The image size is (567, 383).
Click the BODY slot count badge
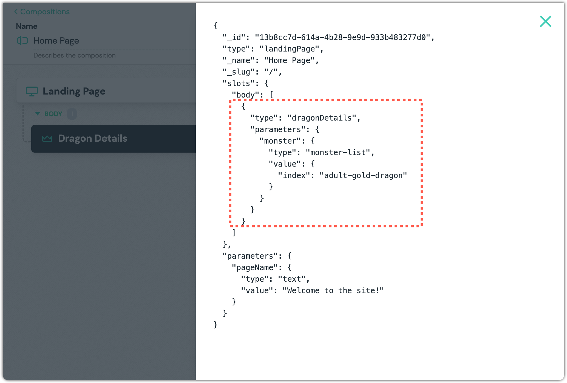click(x=72, y=114)
